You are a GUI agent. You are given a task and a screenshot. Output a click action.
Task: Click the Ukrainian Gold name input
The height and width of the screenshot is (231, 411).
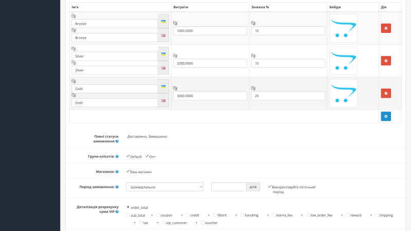coord(115,88)
